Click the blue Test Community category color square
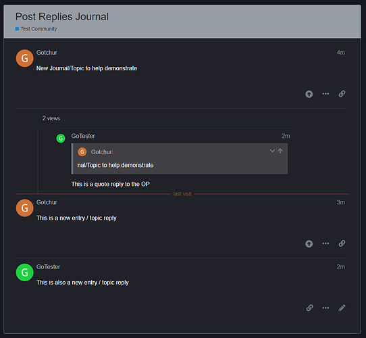 (x=17, y=29)
